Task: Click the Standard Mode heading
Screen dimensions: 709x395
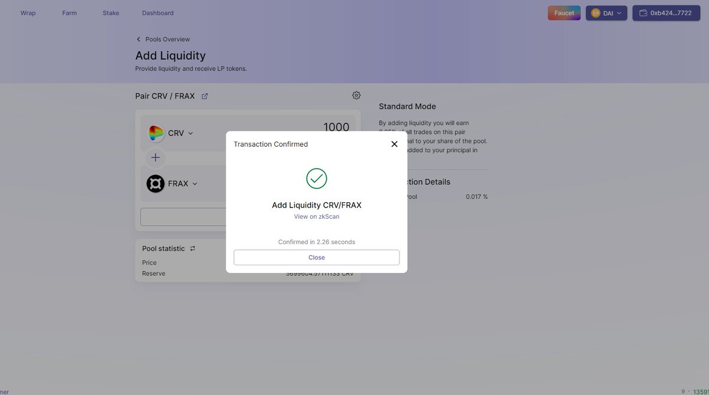Action: tap(407, 107)
